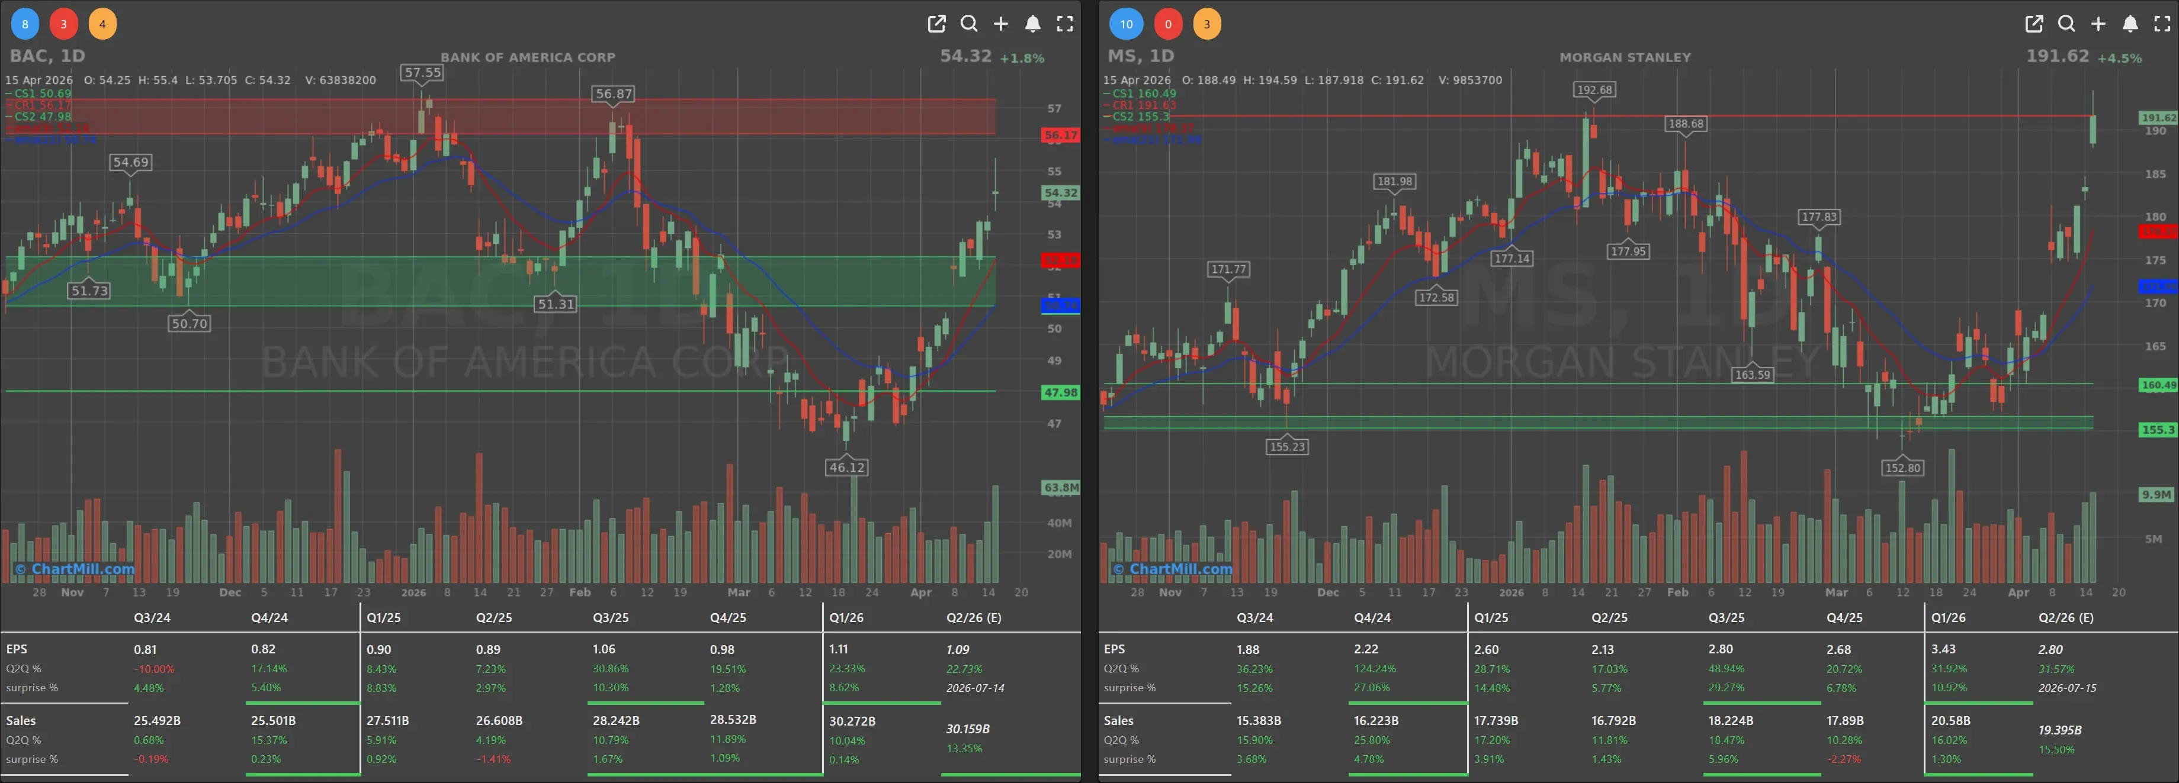Open the BAC chart in a new window

point(936,24)
